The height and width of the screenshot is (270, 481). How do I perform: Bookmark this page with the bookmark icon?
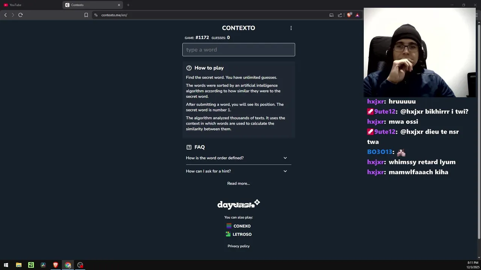click(x=86, y=15)
